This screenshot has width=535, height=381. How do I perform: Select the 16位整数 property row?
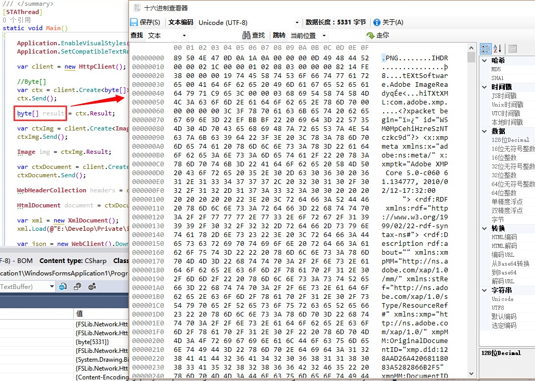(x=512, y=157)
